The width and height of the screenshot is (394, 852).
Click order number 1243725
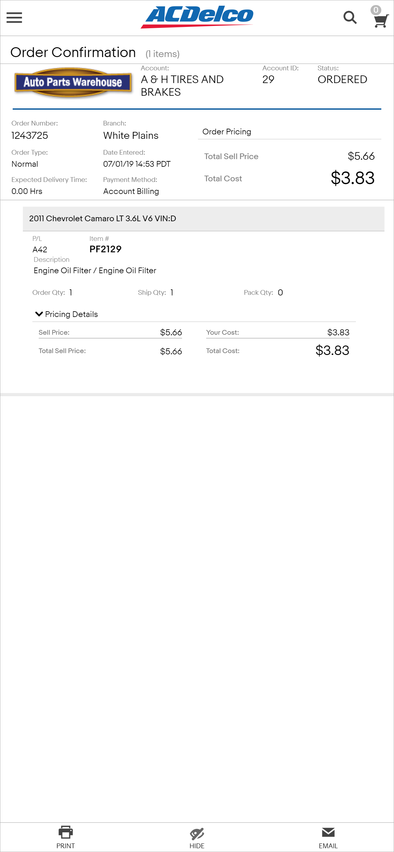[x=30, y=136]
